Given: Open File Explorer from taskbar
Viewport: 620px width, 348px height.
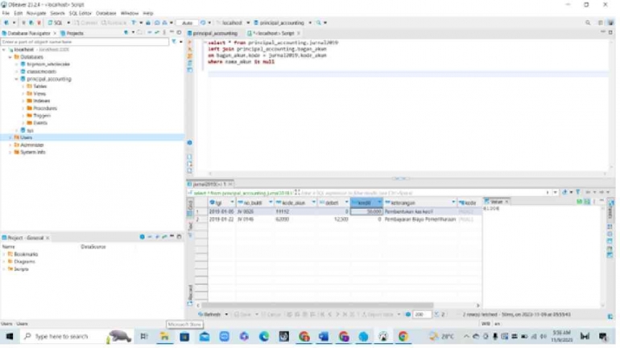Looking at the screenshot, I should click(164, 337).
